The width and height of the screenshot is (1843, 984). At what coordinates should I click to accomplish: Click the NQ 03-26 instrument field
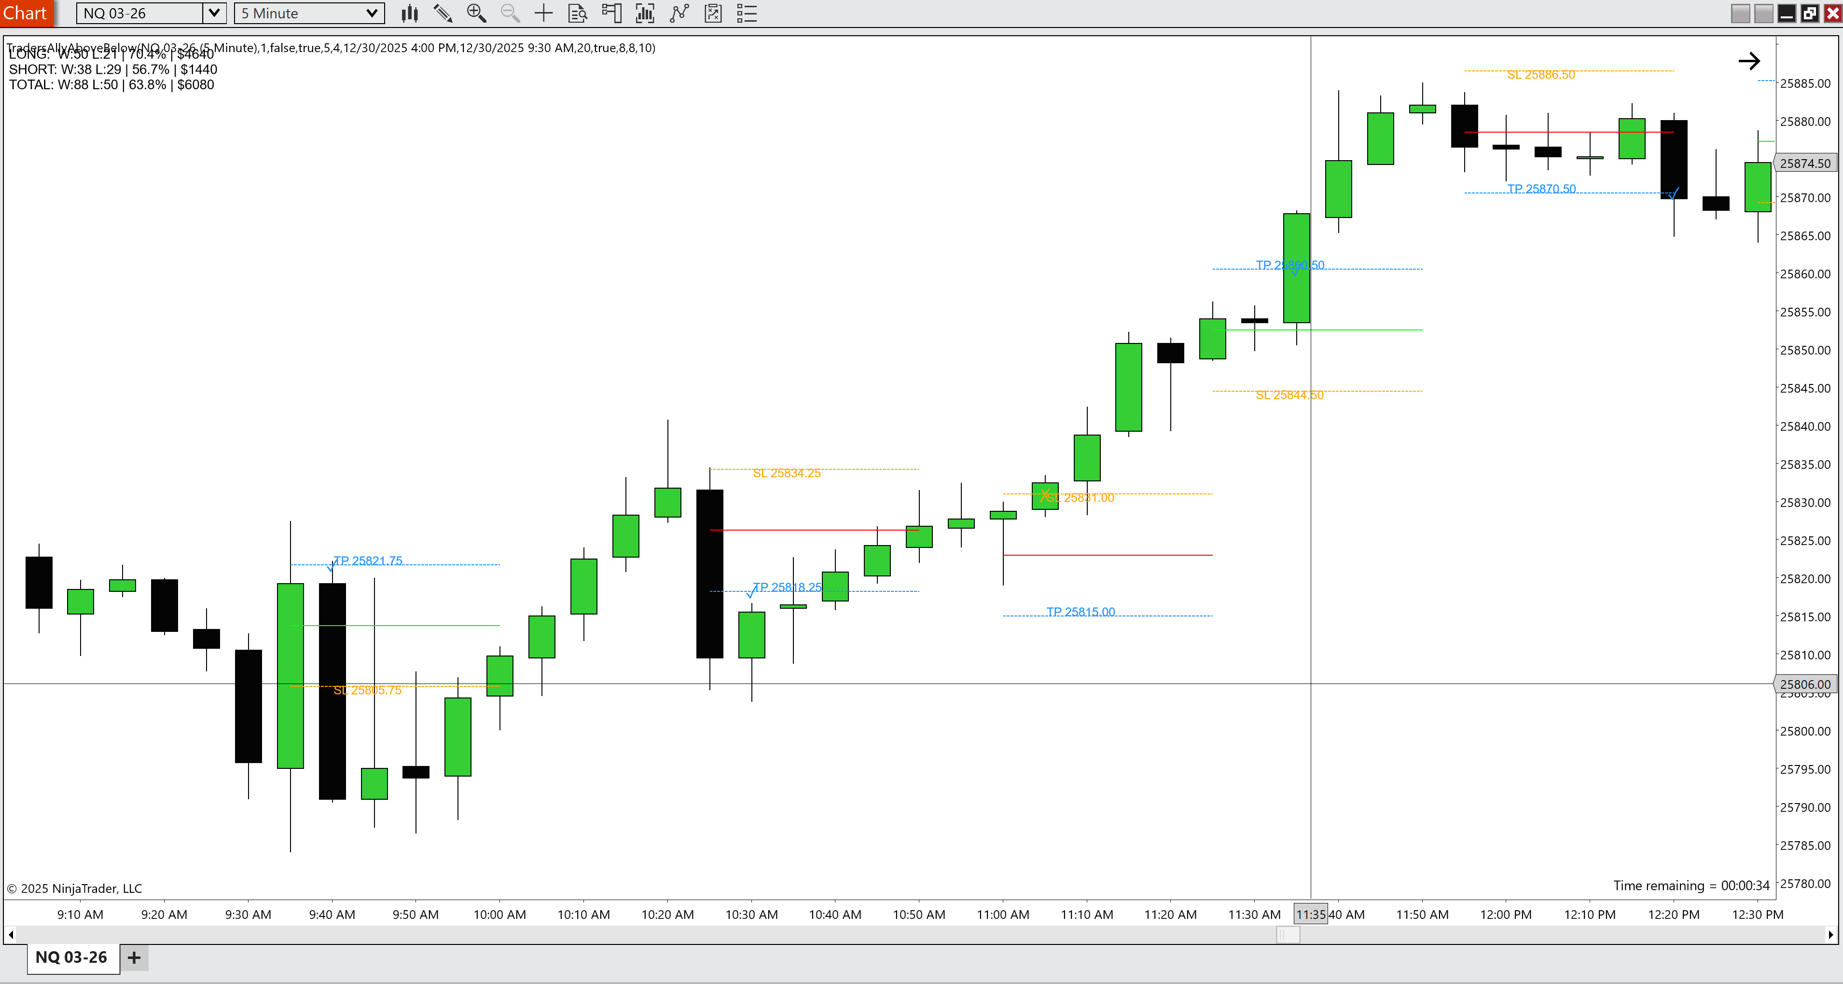139,13
